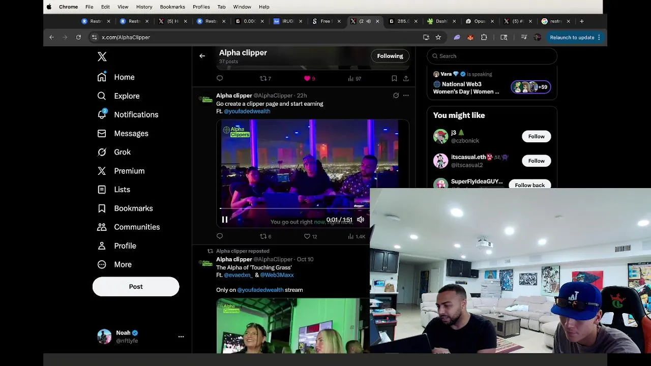Follow j3 @czbonick

[x=536, y=136]
